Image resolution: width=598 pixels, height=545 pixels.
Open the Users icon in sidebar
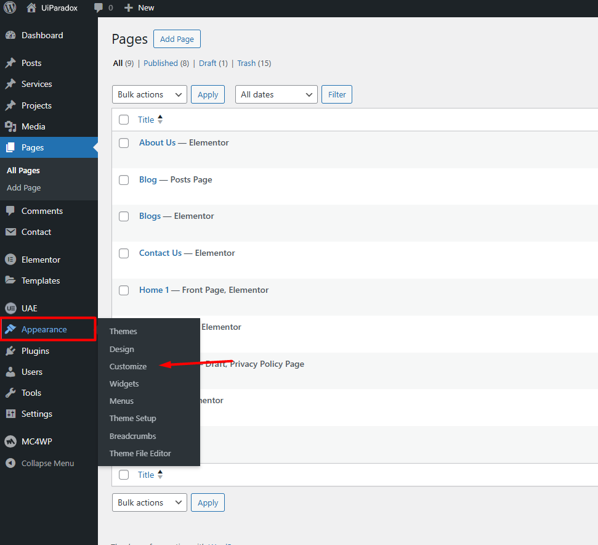pyautogui.click(x=10, y=372)
